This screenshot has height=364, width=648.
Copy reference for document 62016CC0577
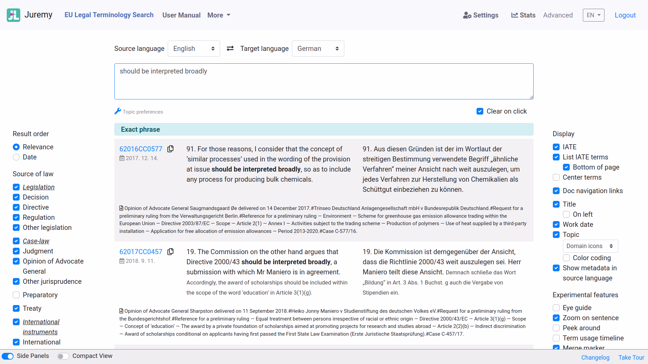point(170,149)
